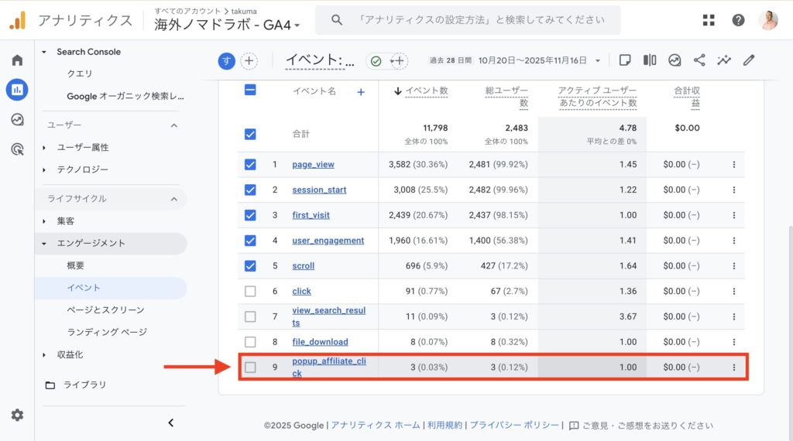This screenshot has width=793, height=441.
Task: Open the クエリ report
Action: point(80,73)
